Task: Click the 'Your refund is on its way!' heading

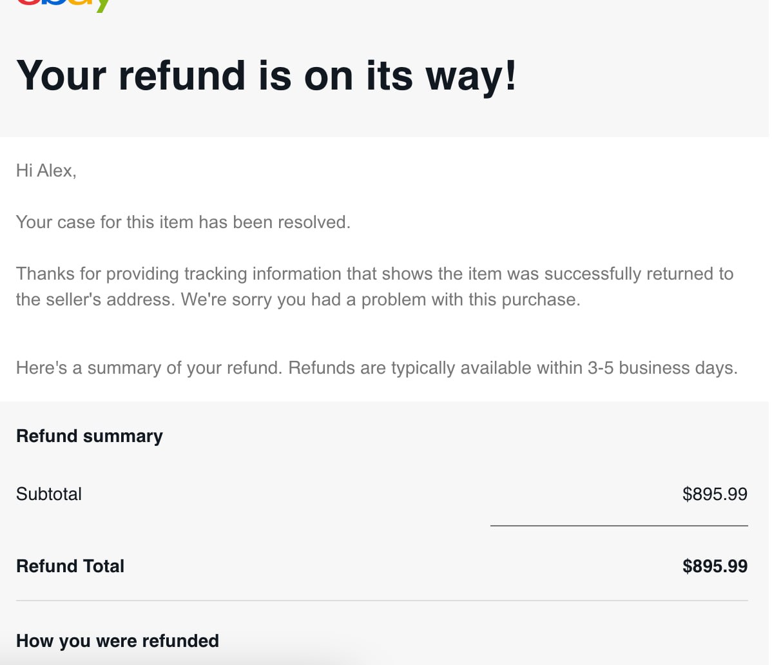Action: coord(266,75)
